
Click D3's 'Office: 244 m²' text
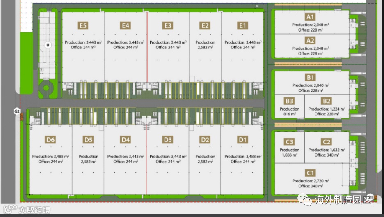168,162
